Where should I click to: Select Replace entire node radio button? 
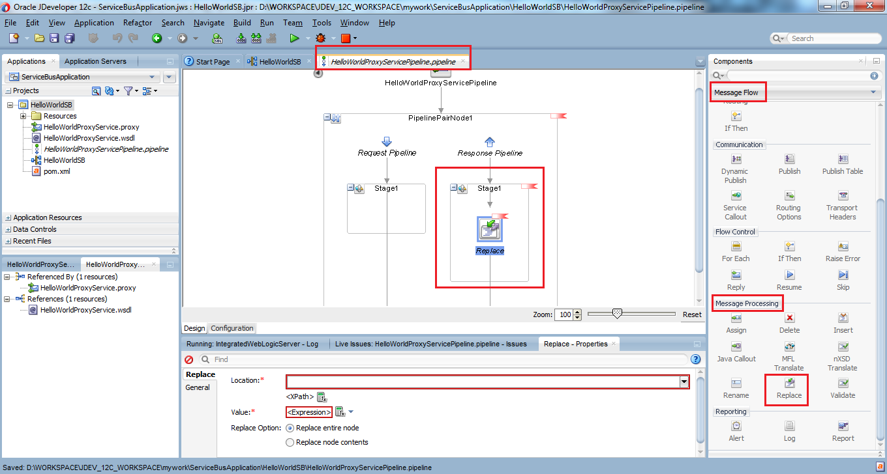coord(290,428)
